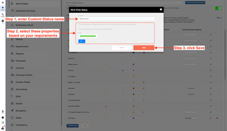This screenshot has height=131, width=227.
Task: Edit the Pending status pencil
Action: point(211,71)
